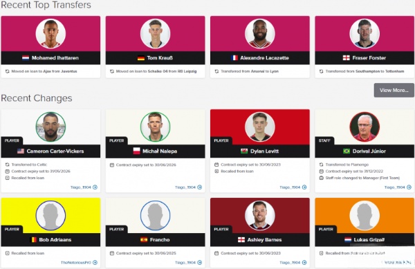The width and height of the screenshot is (415, 269).
Task: Open the Cameron Carter-Vickers player name
Action: (55, 151)
